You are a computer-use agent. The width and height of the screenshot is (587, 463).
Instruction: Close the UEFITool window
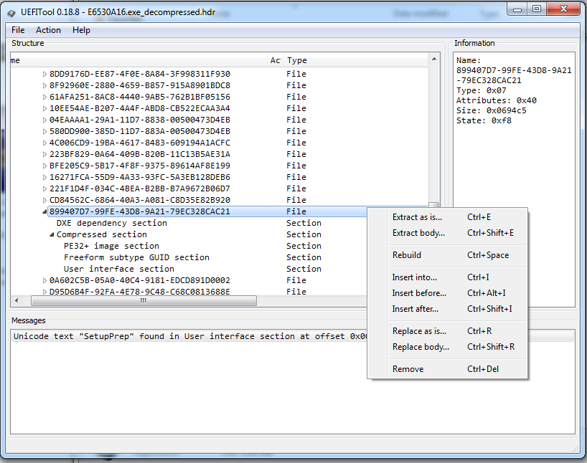pyautogui.click(x=563, y=9)
